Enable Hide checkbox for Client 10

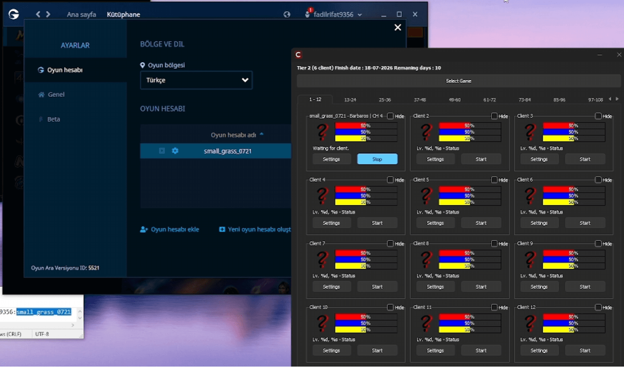390,307
